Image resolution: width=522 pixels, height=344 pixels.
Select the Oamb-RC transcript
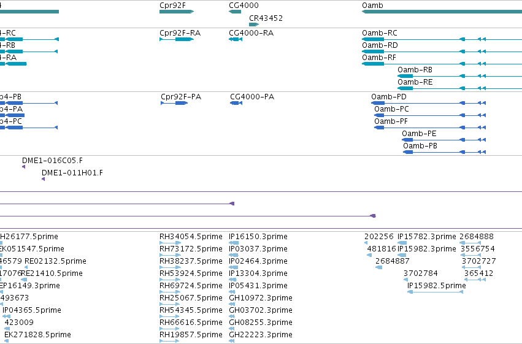pos(442,39)
